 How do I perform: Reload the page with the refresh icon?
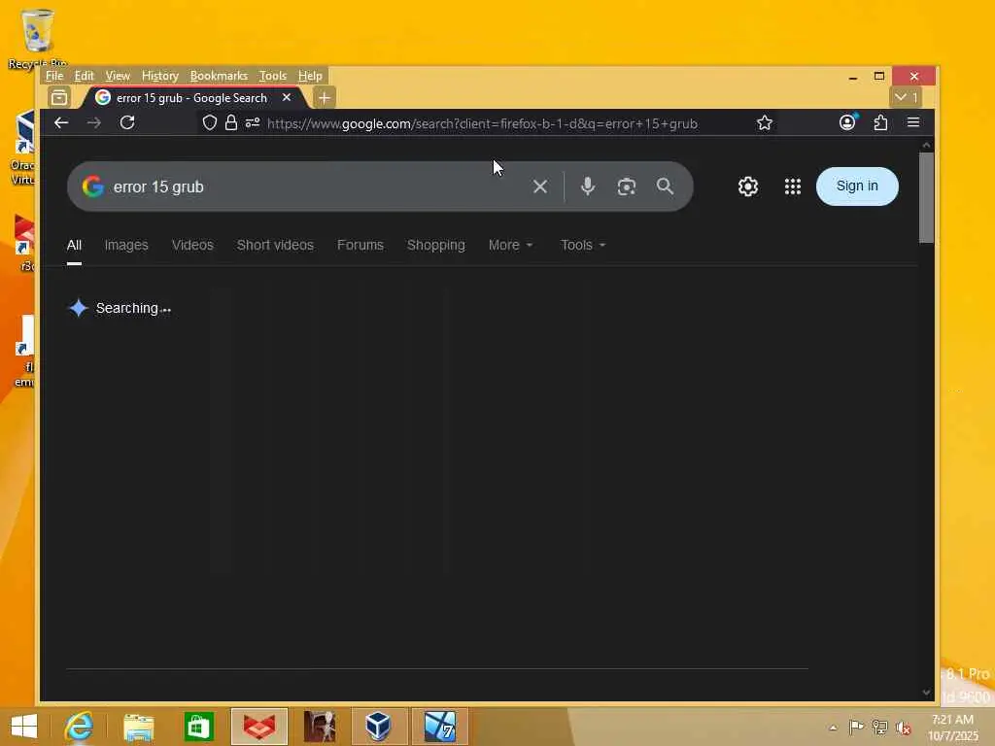[127, 123]
